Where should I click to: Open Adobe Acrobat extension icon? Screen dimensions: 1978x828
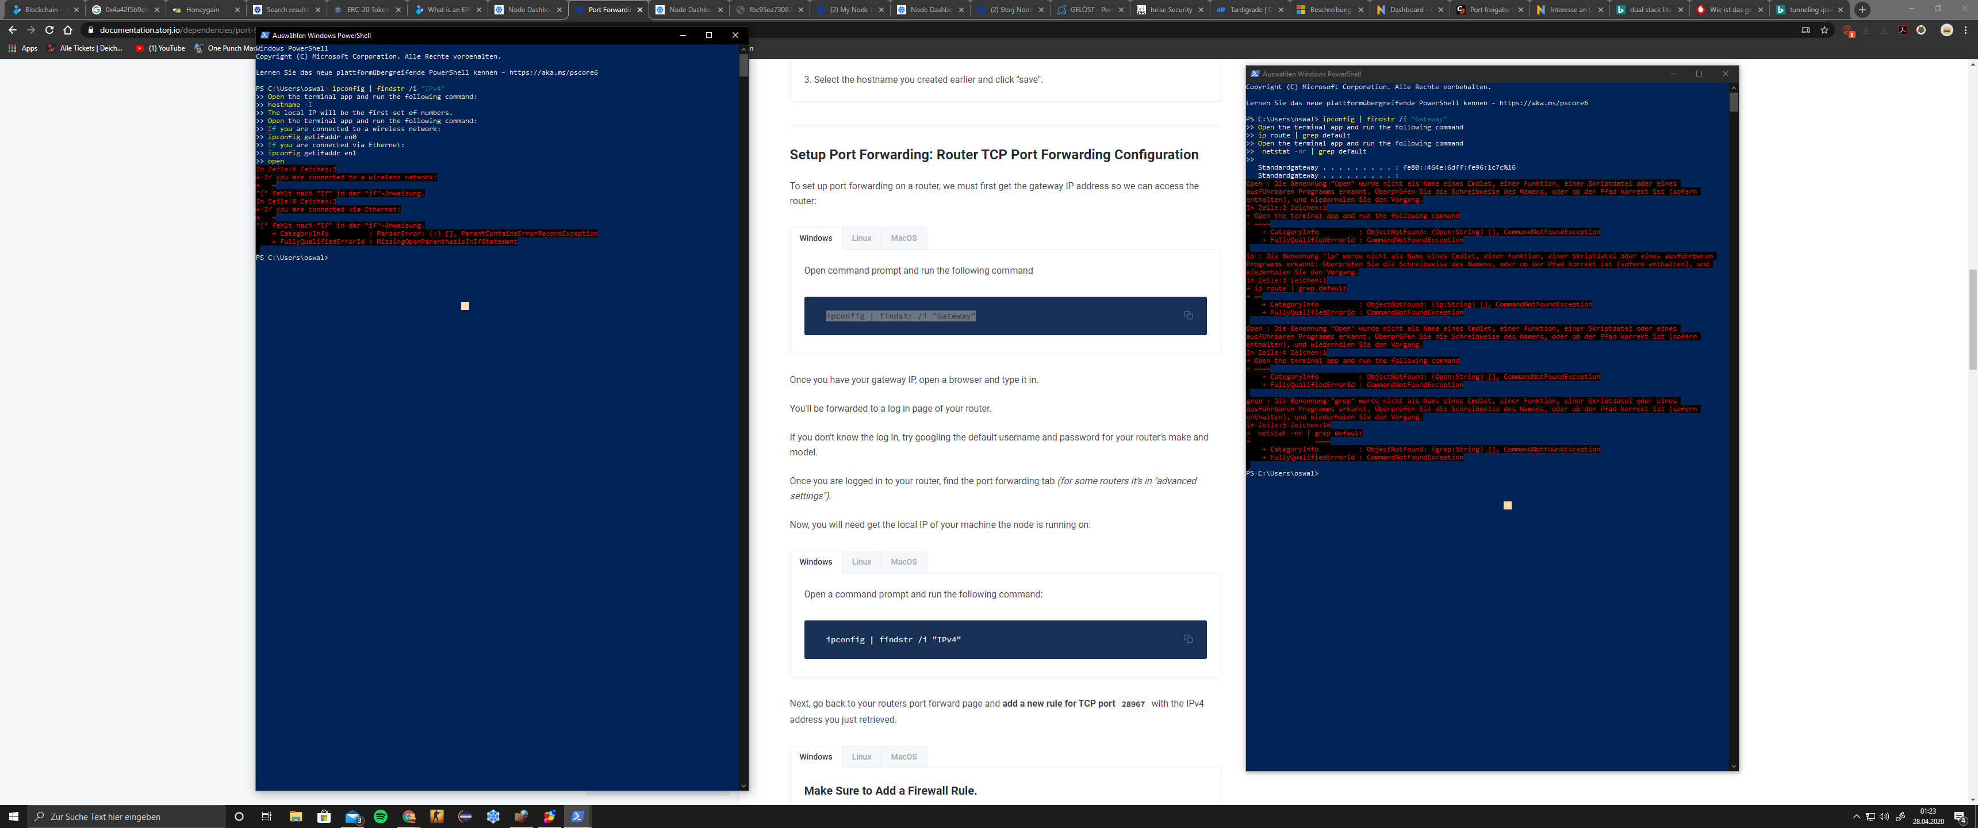[x=1903, y=30]
